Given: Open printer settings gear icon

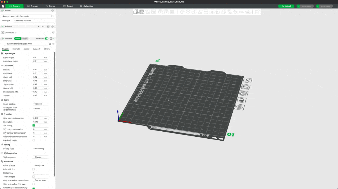Looking at the screenshot, I should 52,10.
